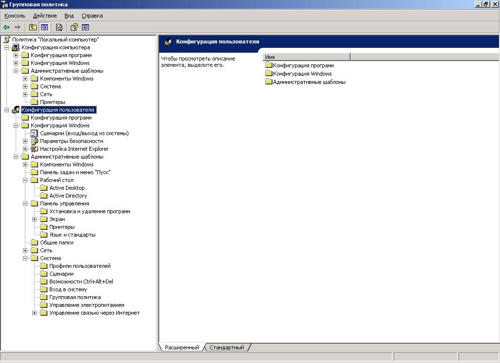This screenshot has width=500, height=363.
Task: Click the user icon of Конфигурация пользователя in tree
Action: 16,110
